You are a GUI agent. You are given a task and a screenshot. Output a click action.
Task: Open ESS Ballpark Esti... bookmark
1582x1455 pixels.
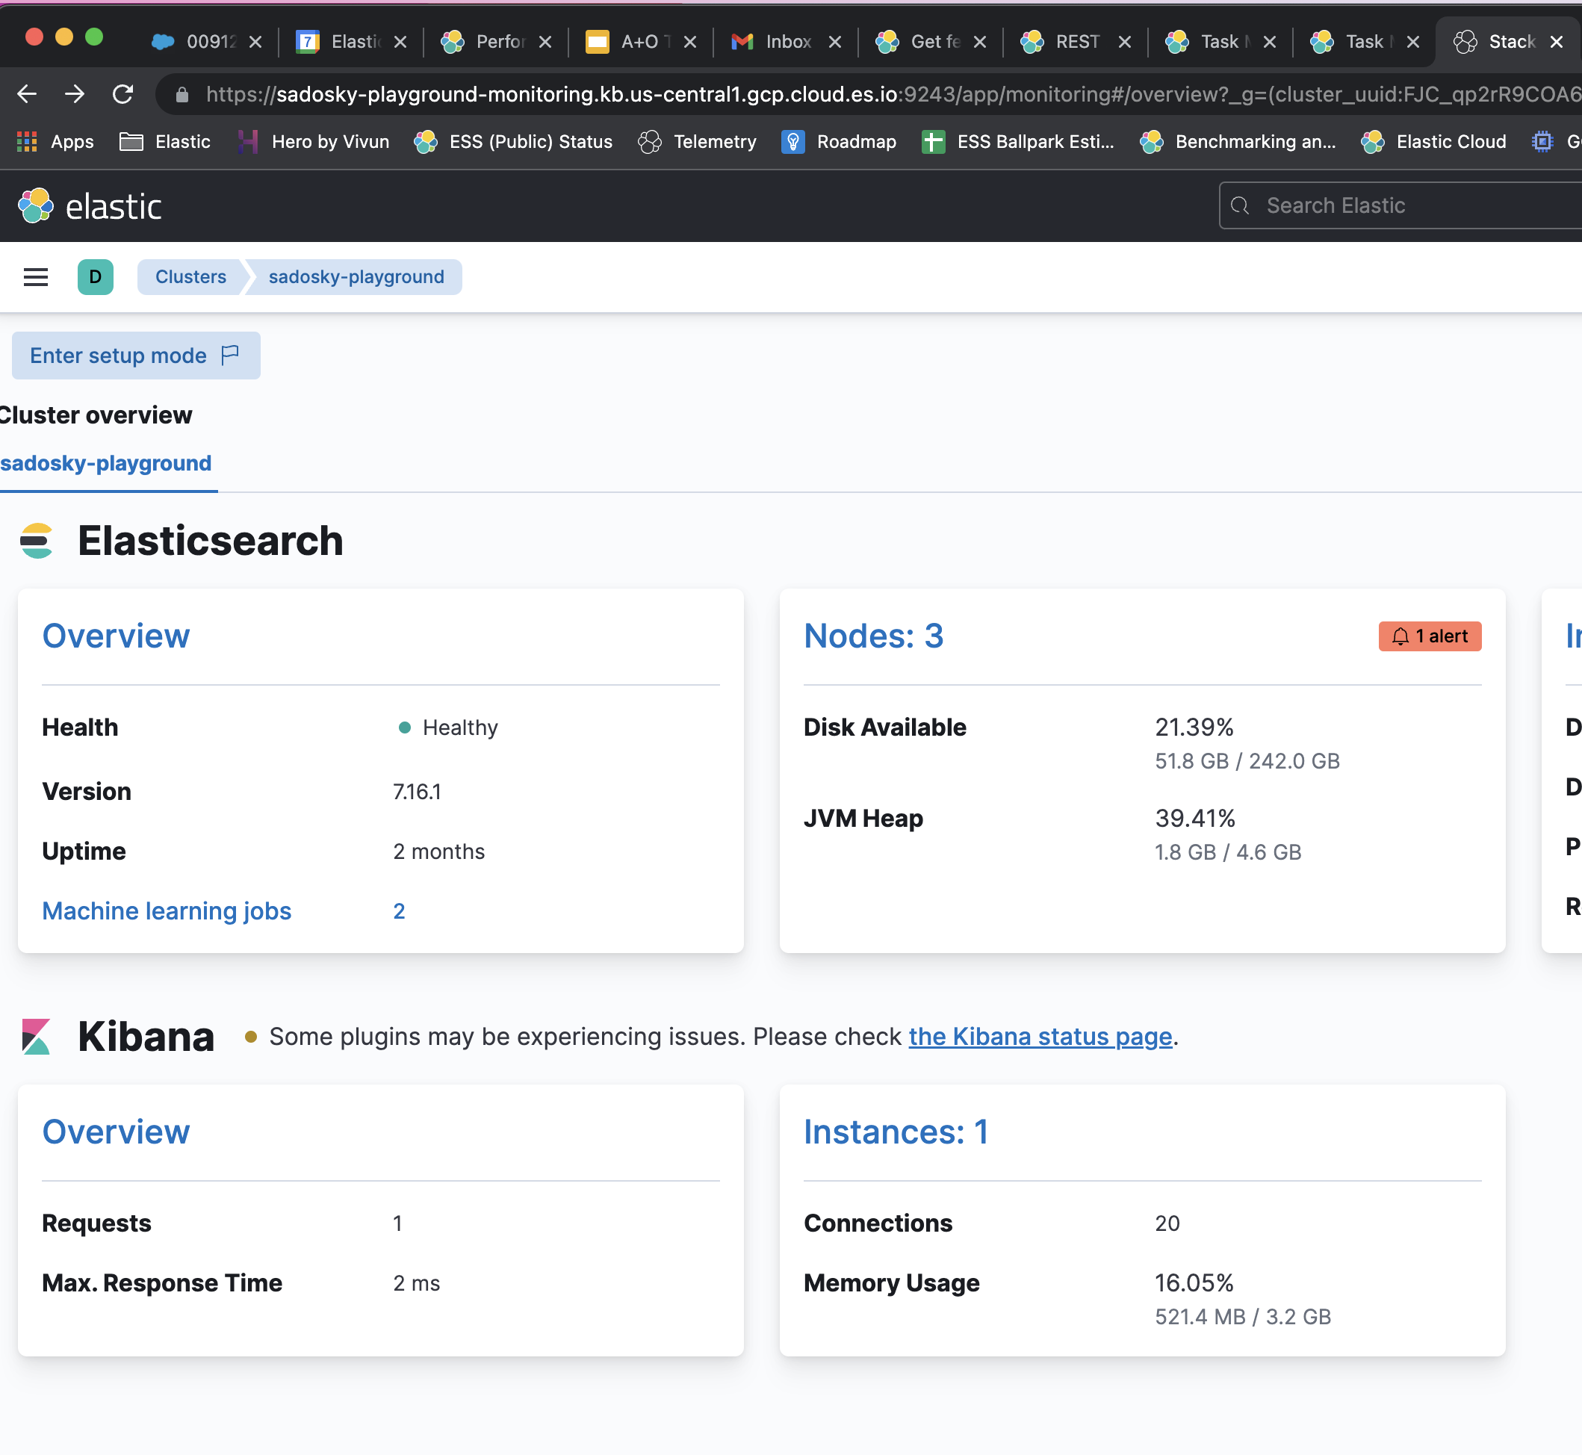pos(1018,142)
